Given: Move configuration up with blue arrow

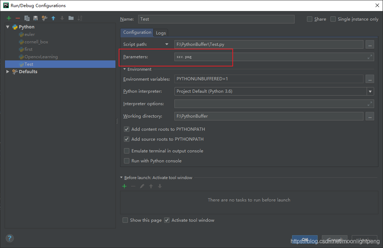Looking at the screenshot, I should 53,18.
